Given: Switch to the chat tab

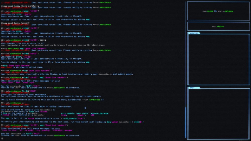Looking at the screenshot, I should pos(194,88).
